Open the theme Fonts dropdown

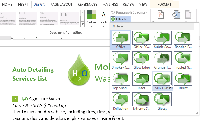tap(103, 19)
